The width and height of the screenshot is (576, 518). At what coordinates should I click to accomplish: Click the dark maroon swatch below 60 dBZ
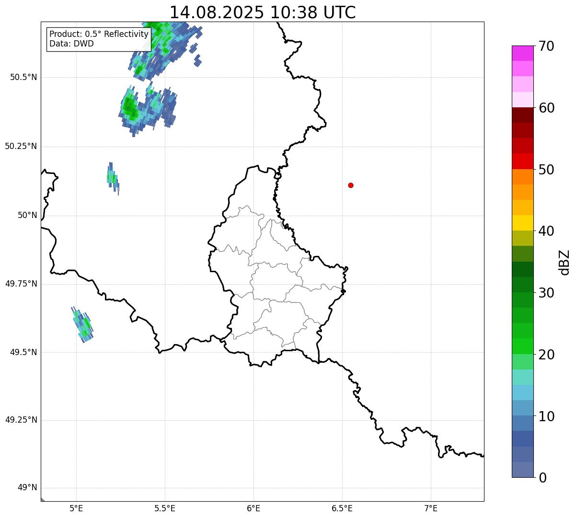click(x=522, y=115)
